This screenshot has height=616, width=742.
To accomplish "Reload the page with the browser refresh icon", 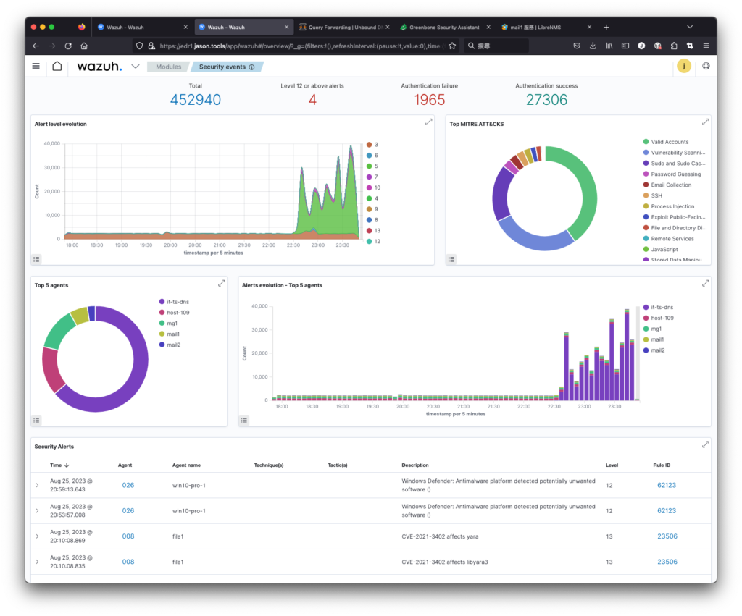I will coord(68,46).
